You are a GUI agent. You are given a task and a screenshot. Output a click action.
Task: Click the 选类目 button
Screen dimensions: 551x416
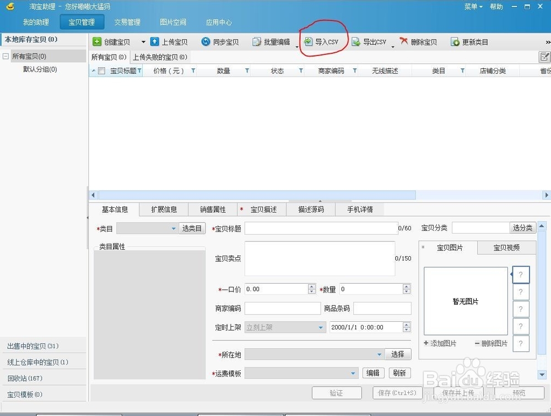point(192,228)
